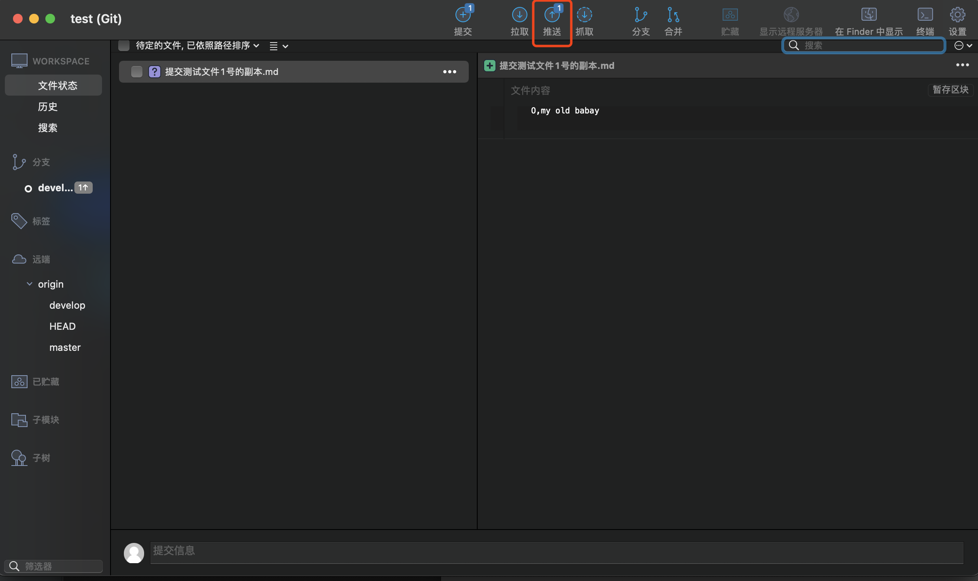Check the checkbox for 提交测试文件1号的副本.md
The image size is (978, 581).
click(137, 72)
